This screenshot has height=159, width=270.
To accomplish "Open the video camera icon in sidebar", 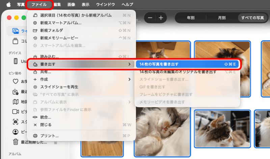I will [x=16, y=112].
